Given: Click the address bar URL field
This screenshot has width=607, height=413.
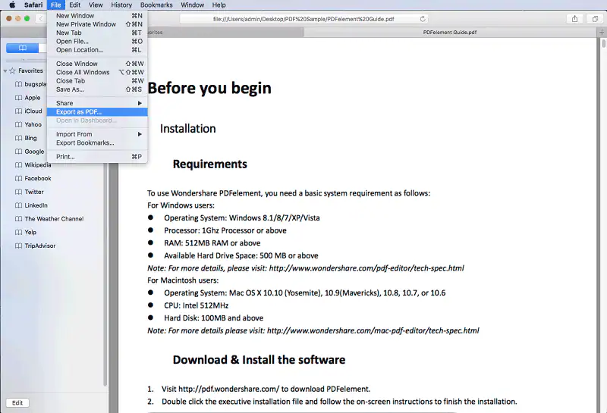Looking at the screenshot, I should tap(303, 18).
